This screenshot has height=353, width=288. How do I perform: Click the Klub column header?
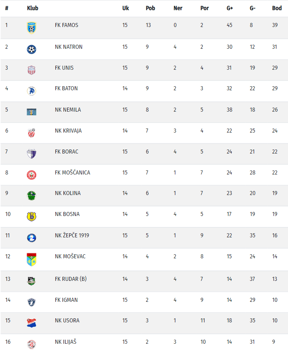point(32,8)
